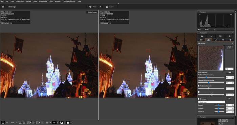Open the Print dropdown arrow
The height and width of the screenshot is (125, 237).
coord(100,7)
